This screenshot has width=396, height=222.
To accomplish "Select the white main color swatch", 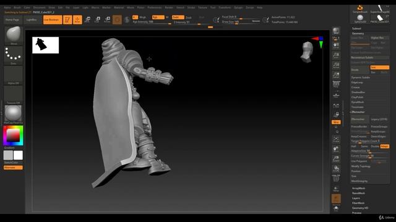I will [x=18, y=155].
